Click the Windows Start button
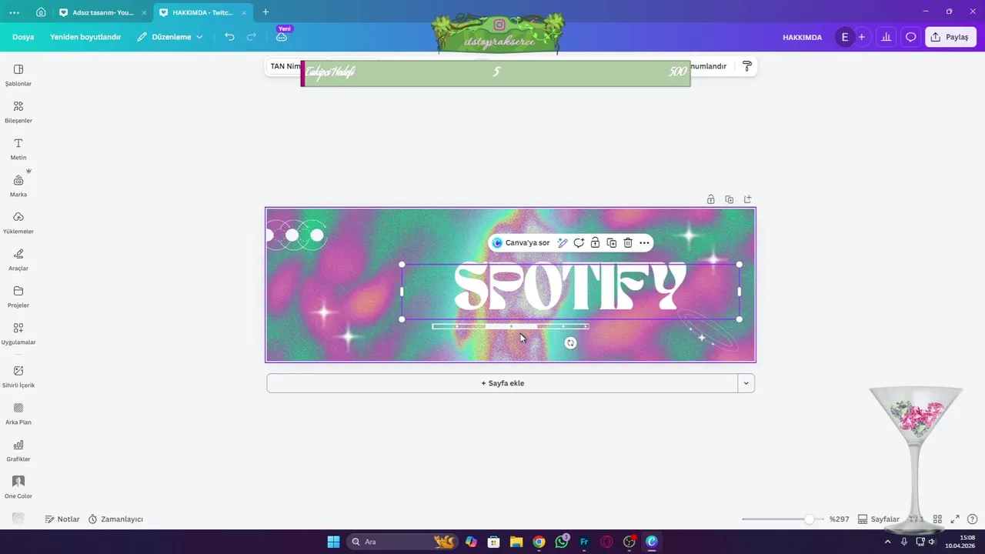Image resolution: width=985 pixels, height=554 pixels. [x=333, y=542]
